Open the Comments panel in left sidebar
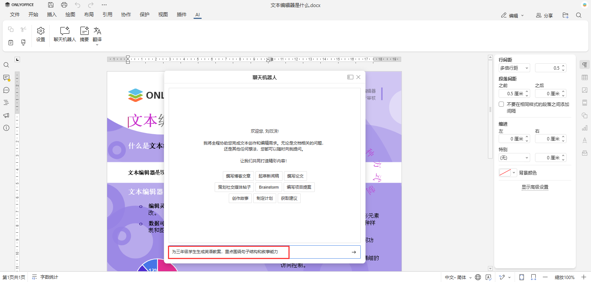 6,78
